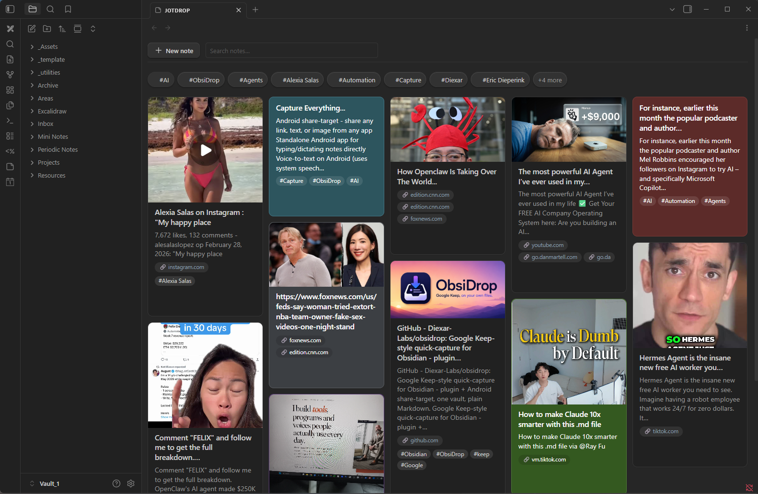Expand the Archive folder
Screen dimensions: 758x494
32,85
